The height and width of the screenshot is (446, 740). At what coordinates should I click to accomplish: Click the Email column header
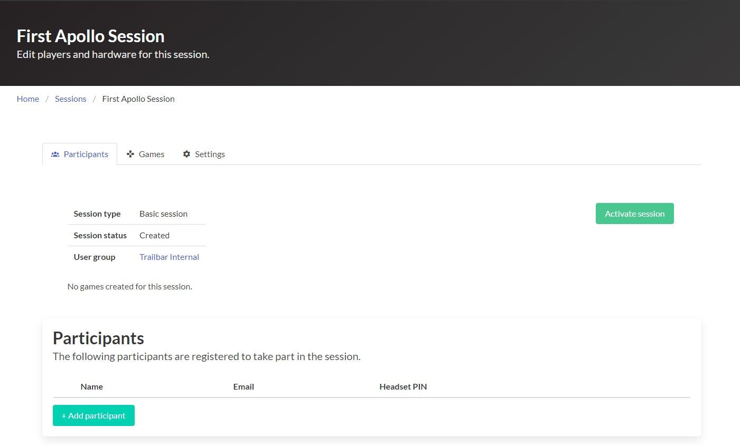coord(243,387)
